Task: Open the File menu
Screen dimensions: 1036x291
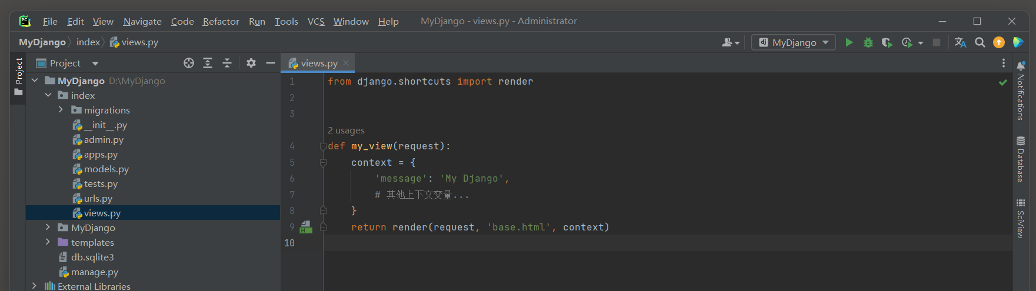Action: coord(50,21)
